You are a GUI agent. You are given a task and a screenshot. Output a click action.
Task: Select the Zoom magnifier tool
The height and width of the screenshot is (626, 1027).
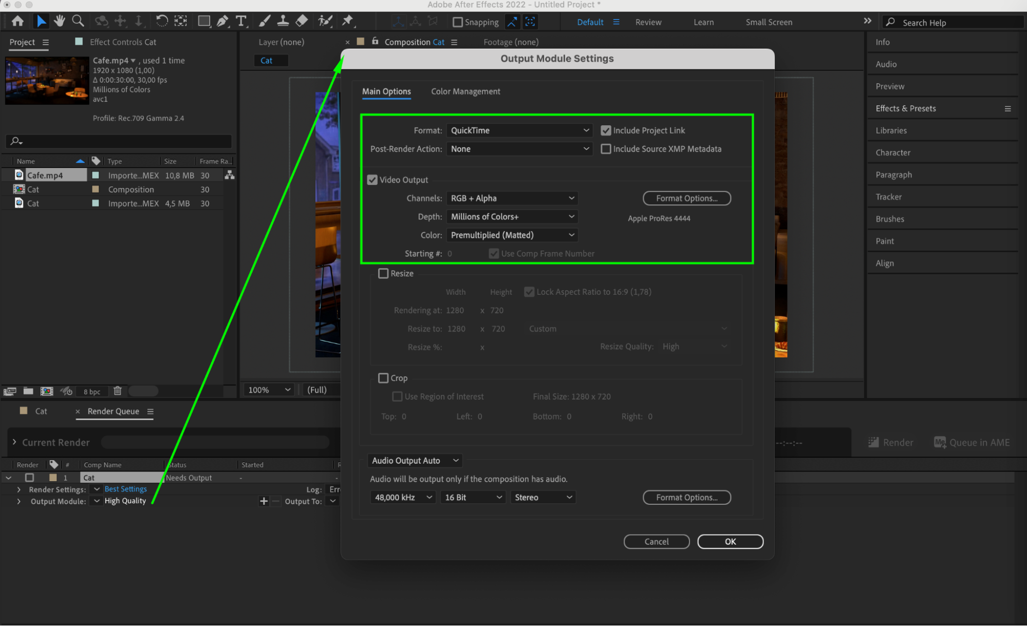(78, 21)
